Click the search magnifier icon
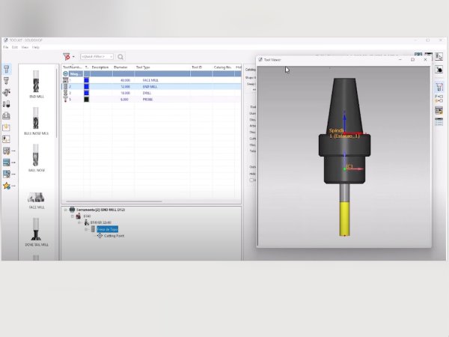 click(120, 57)
